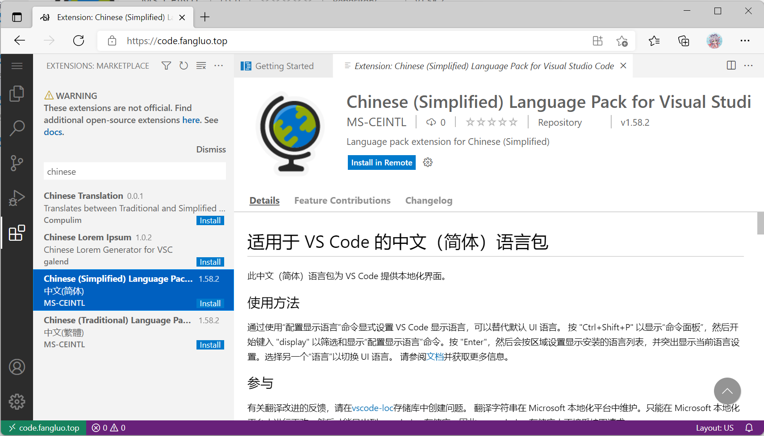Screen dimensions: 764x436
Task: Click the code.fanglue.top remote indicator
Action: 44,428
